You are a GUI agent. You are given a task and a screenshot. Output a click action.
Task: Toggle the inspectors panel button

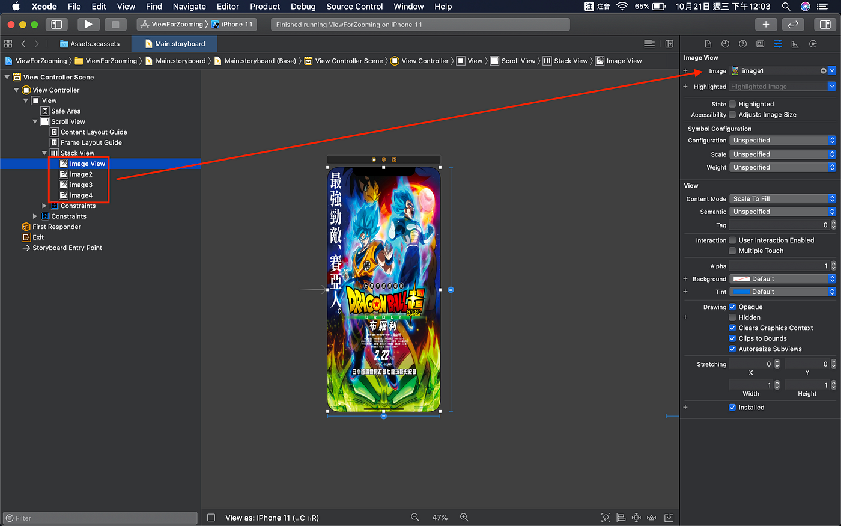(x=825, y=24)
